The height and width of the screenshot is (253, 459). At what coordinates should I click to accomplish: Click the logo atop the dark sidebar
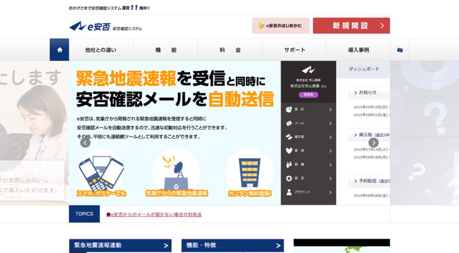pyautogui.click(x=308, y=70)
